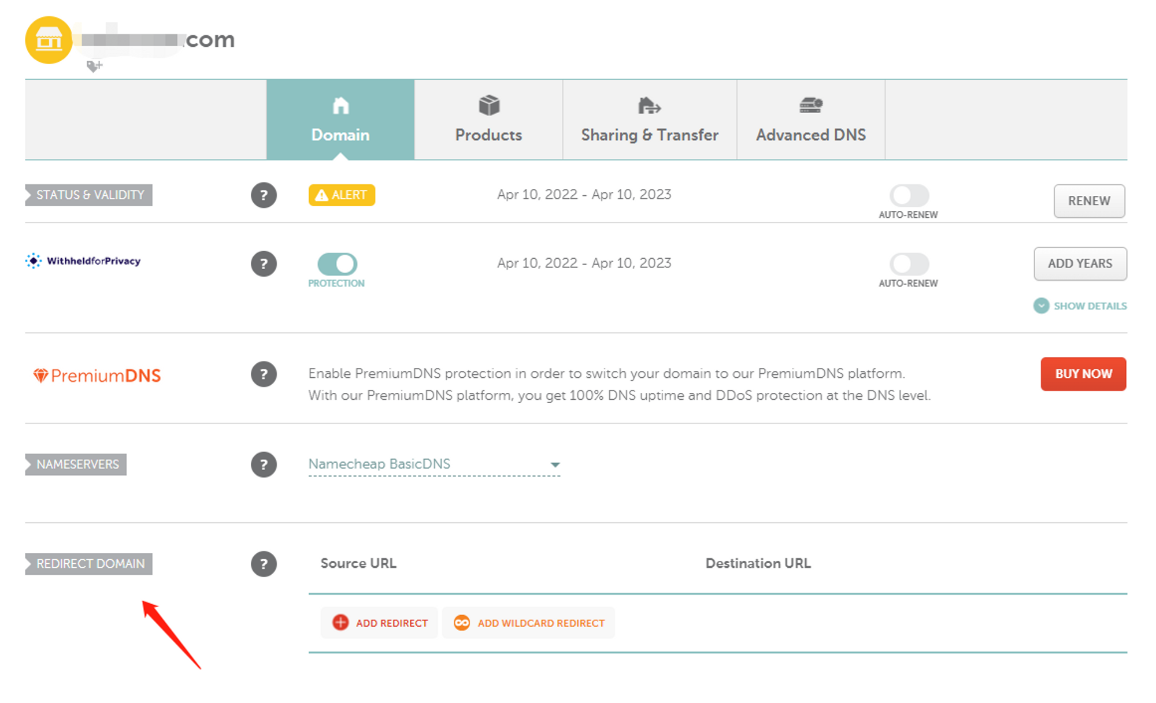Click the Nameservers help icon

[264, 464]
